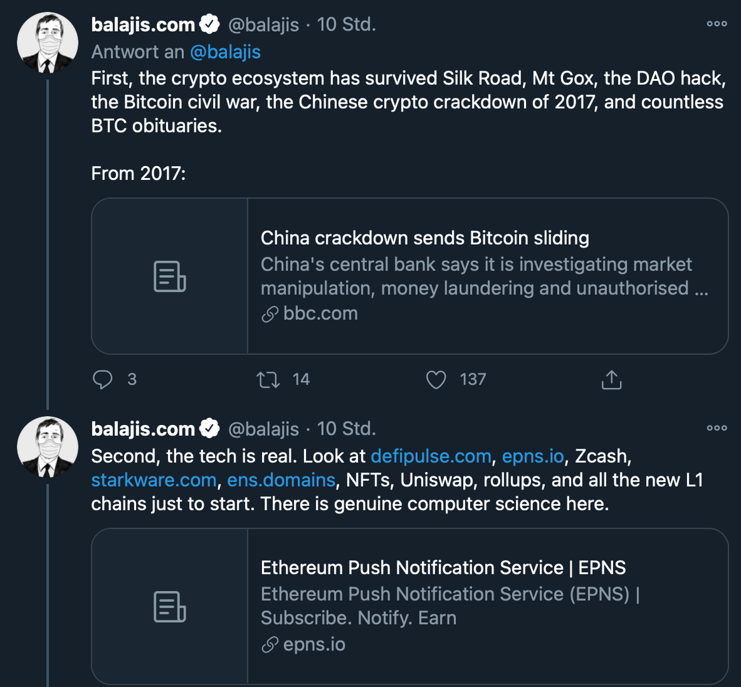Open the article icon in BBC card

pos(170,276)
